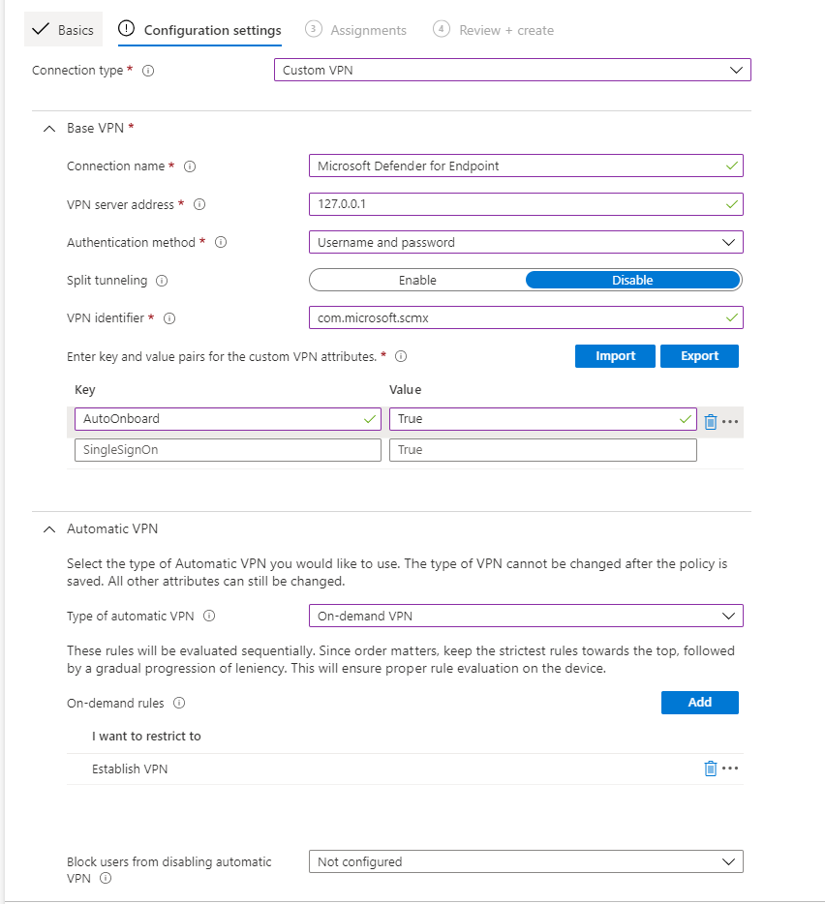Switch to the Basics tab
The width and height of the screenshot is (825, 904).
click(64, 30)
